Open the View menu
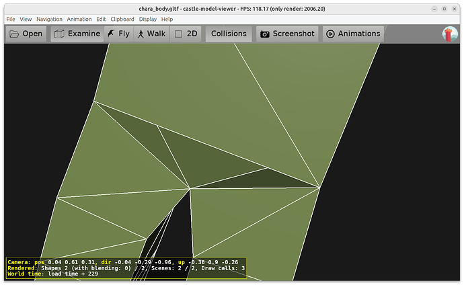Viewport: 464px width, 285px height. click(x=26, y=19)
